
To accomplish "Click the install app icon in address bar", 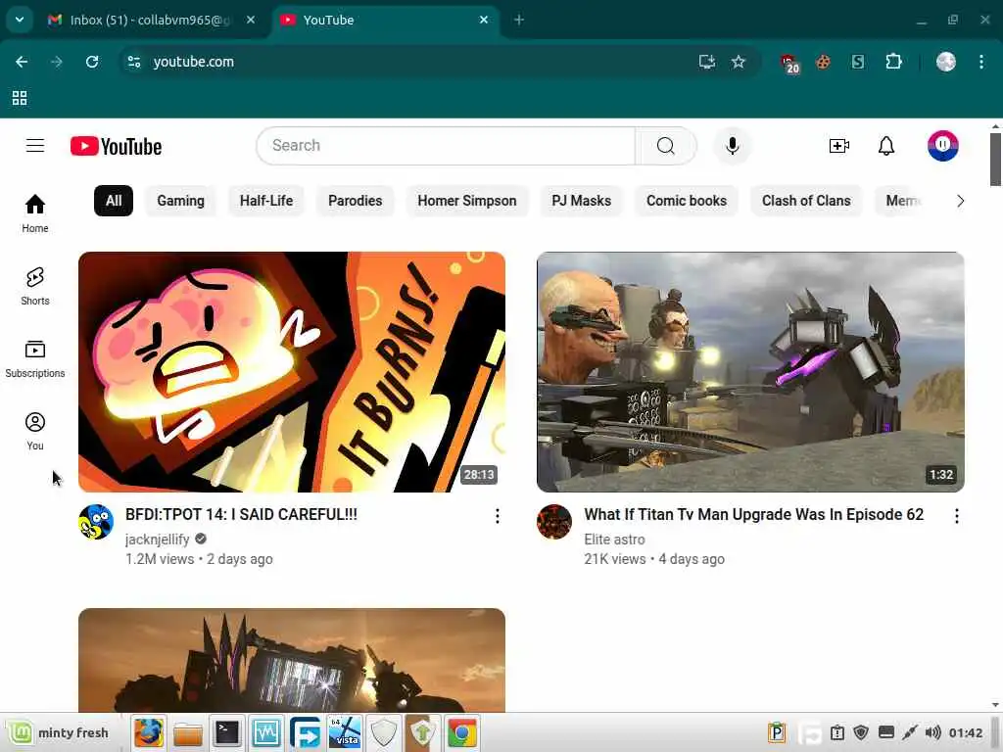I will [x=707, y=62].
